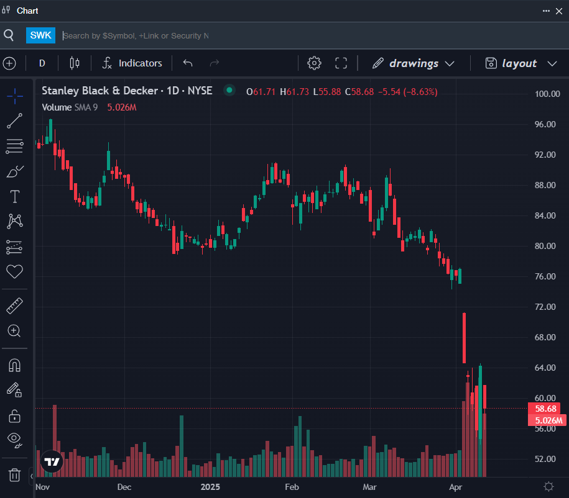Click the chart icon beside Chart title

tap(6, 10)
